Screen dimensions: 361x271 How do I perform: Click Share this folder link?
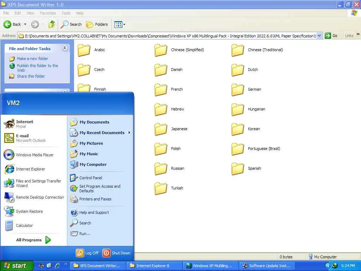click(x=31, y=76)
